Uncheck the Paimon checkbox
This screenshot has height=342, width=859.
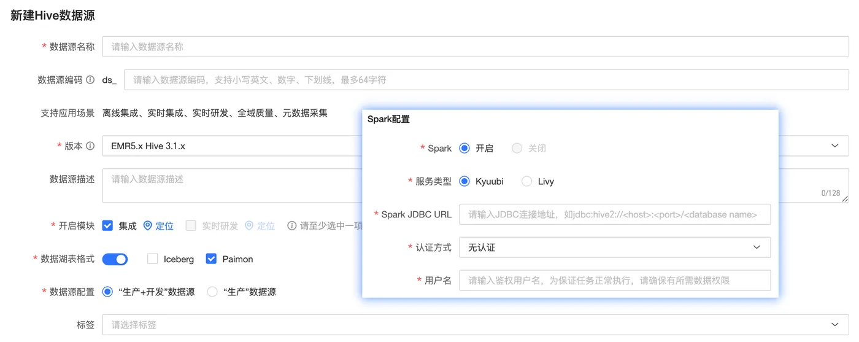(211, 259)
